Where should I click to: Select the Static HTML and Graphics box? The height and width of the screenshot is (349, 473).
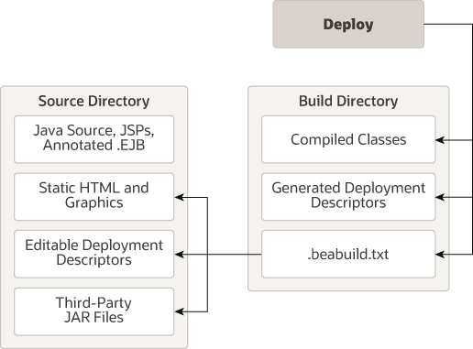click(x=94, y=197)
